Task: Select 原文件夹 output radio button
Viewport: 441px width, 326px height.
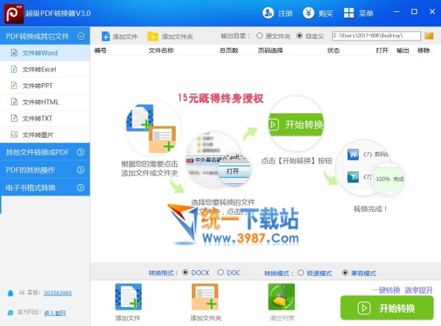Action: click(x=259, y=36)
